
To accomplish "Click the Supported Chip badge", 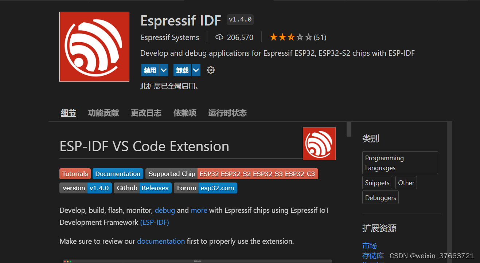I will pyautogui.click(x=232, y=174).
